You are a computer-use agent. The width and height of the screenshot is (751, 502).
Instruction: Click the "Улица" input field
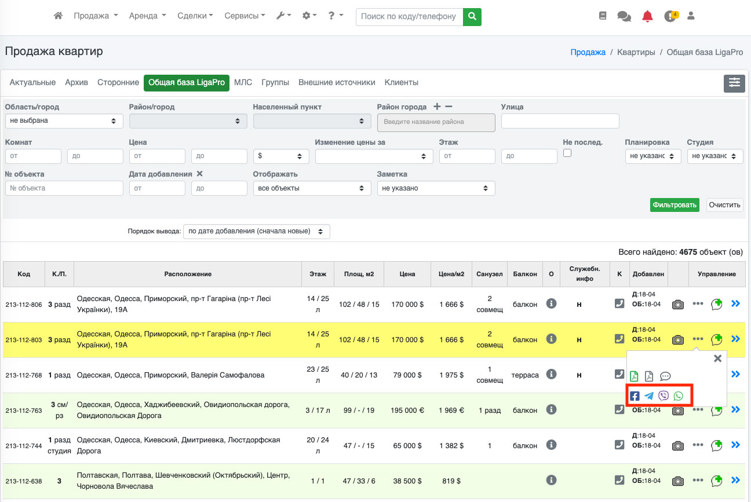pyautogui.click(x=560, y=121)
